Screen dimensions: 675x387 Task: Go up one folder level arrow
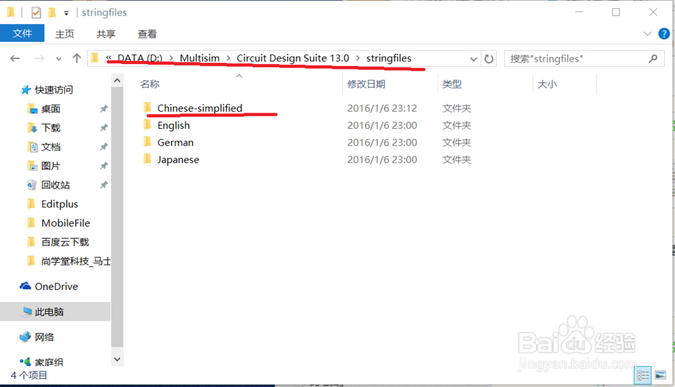[x=77, y=58]
